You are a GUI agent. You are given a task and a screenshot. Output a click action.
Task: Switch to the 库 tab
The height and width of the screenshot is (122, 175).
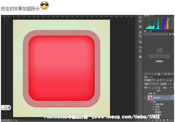pyautogui.click(x=145, y=31)
